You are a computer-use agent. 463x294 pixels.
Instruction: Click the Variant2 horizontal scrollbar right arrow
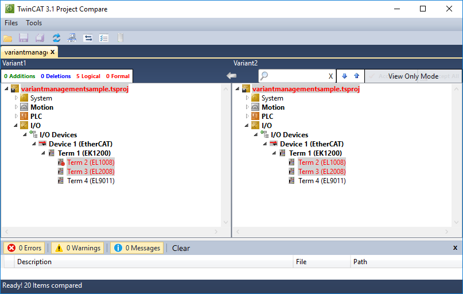446,231
